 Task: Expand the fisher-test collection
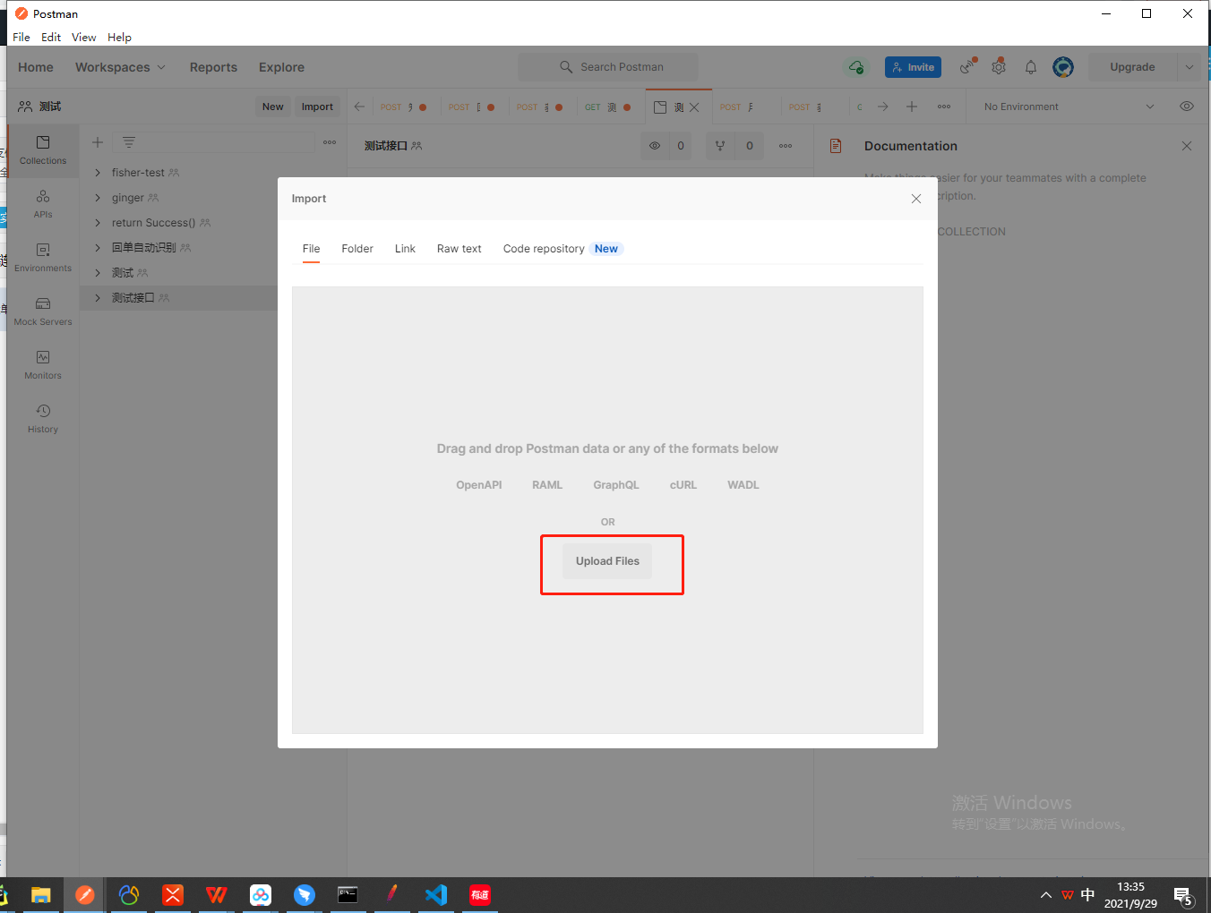(x=98, y=173)
